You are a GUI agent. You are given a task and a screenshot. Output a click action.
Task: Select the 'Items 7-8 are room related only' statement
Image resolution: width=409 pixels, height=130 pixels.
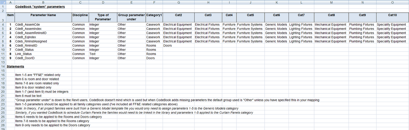[x=37, y=83]
